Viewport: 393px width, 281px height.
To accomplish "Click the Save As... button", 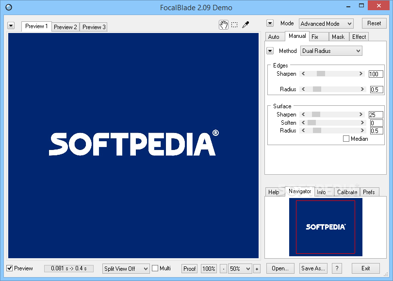I will pos(313,268).
